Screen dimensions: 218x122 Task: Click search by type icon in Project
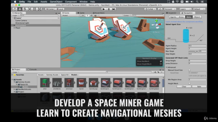pyautogui.click(x=155, y=72)
